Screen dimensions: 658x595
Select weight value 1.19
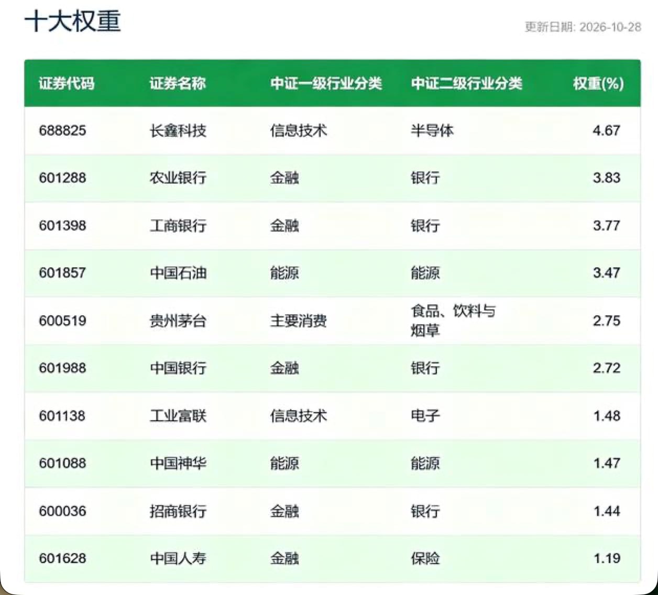point(607,558)
